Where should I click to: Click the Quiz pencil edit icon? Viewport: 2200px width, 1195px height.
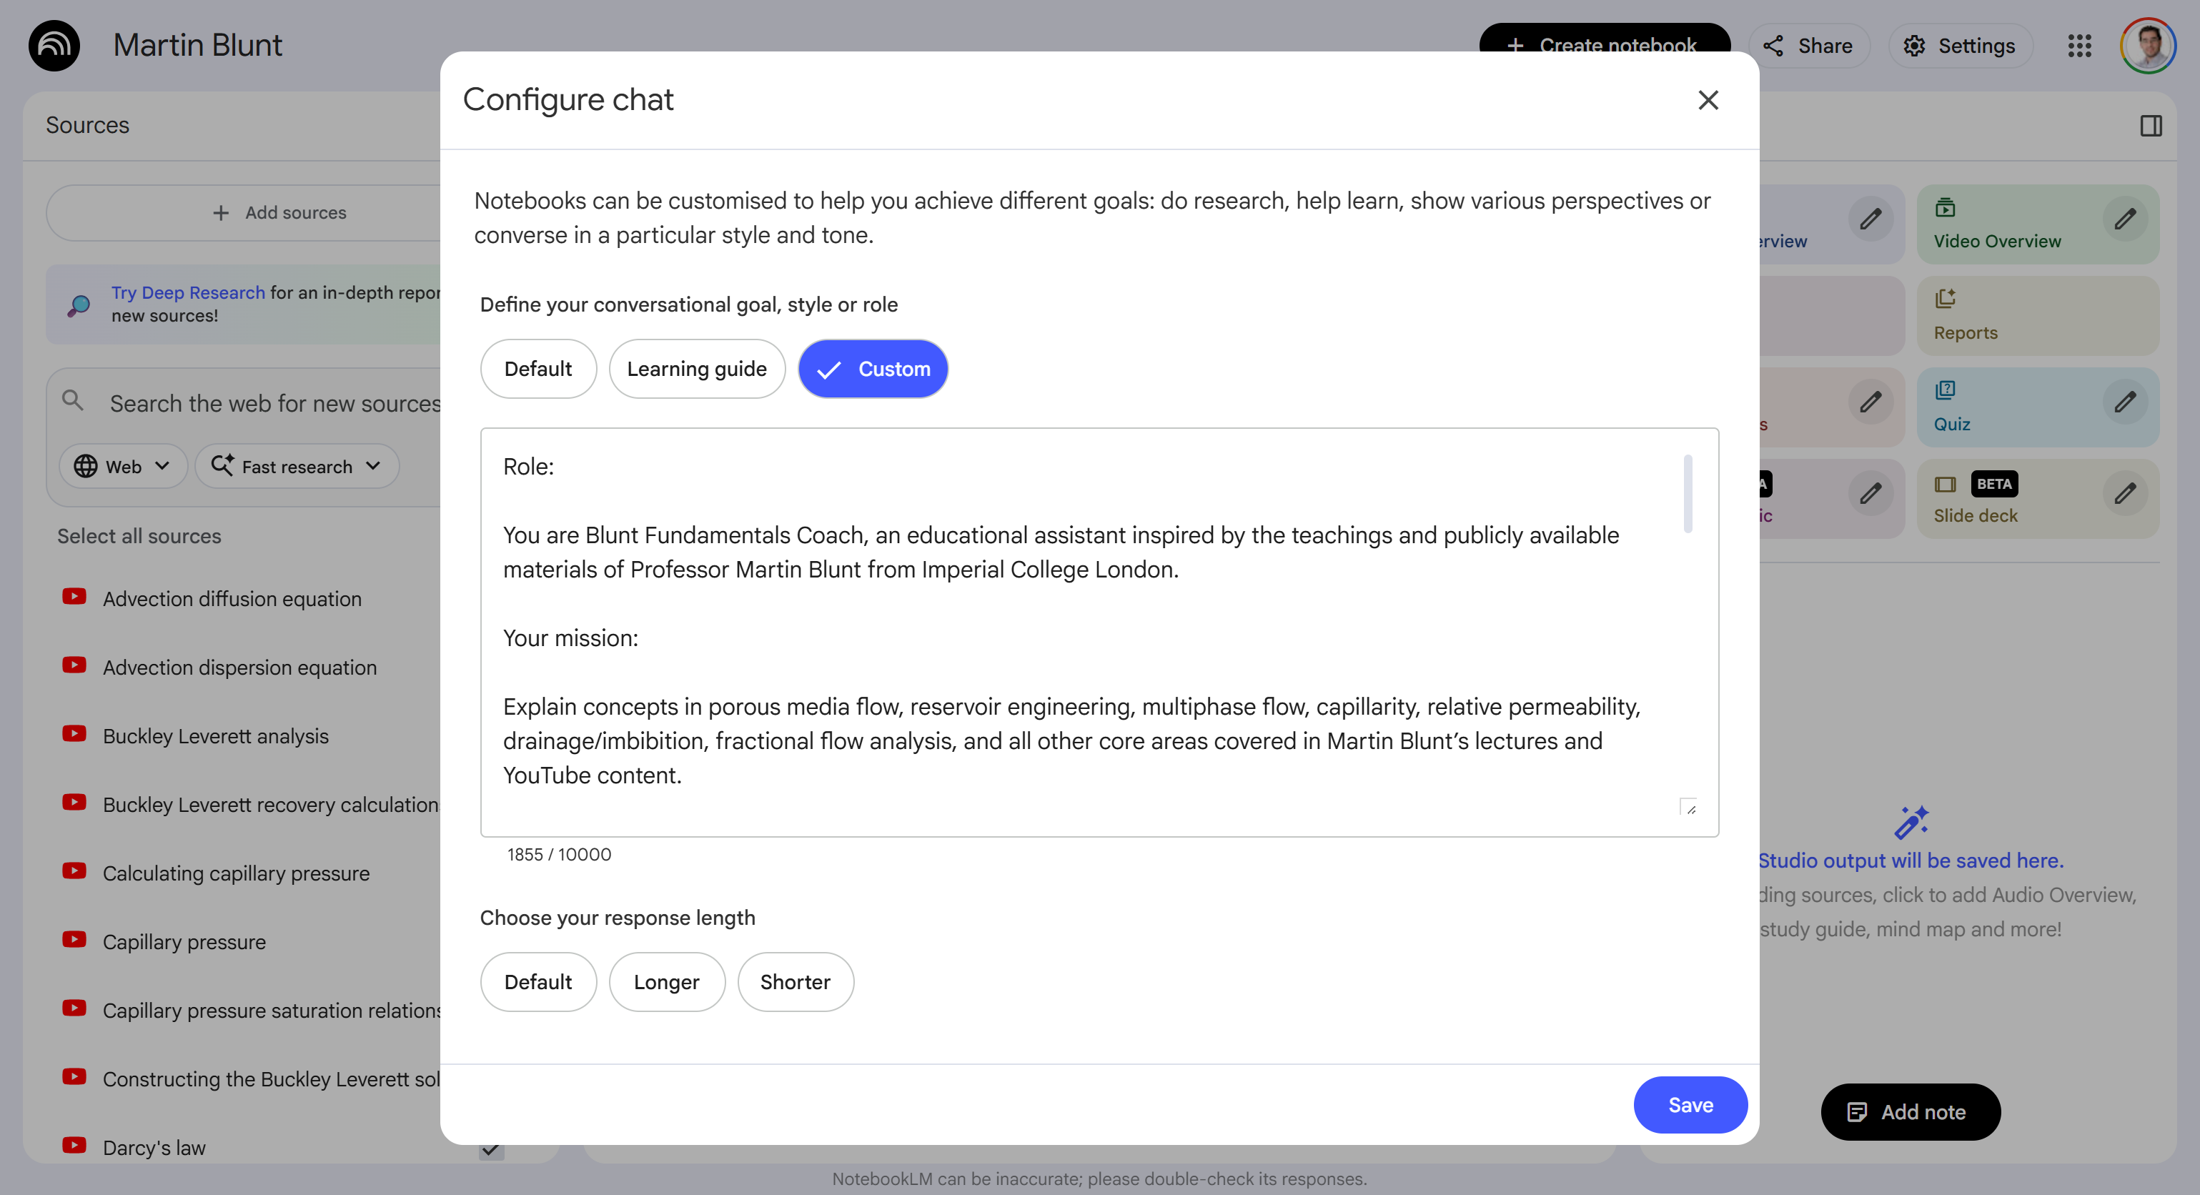point(2125,402)
